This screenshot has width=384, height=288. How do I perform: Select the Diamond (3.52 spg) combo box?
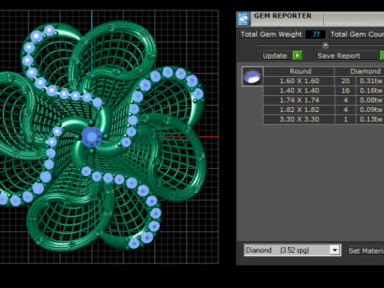point(292,250)
